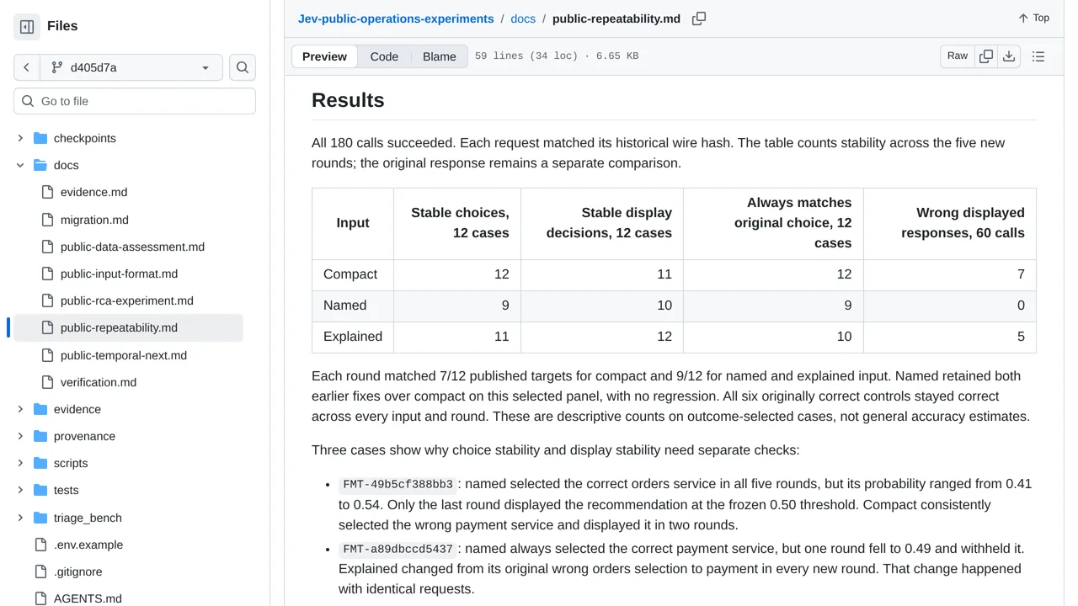Click the Go to file search field
The width and height of the screenshot is (1078, 606).
click(135, 101)
